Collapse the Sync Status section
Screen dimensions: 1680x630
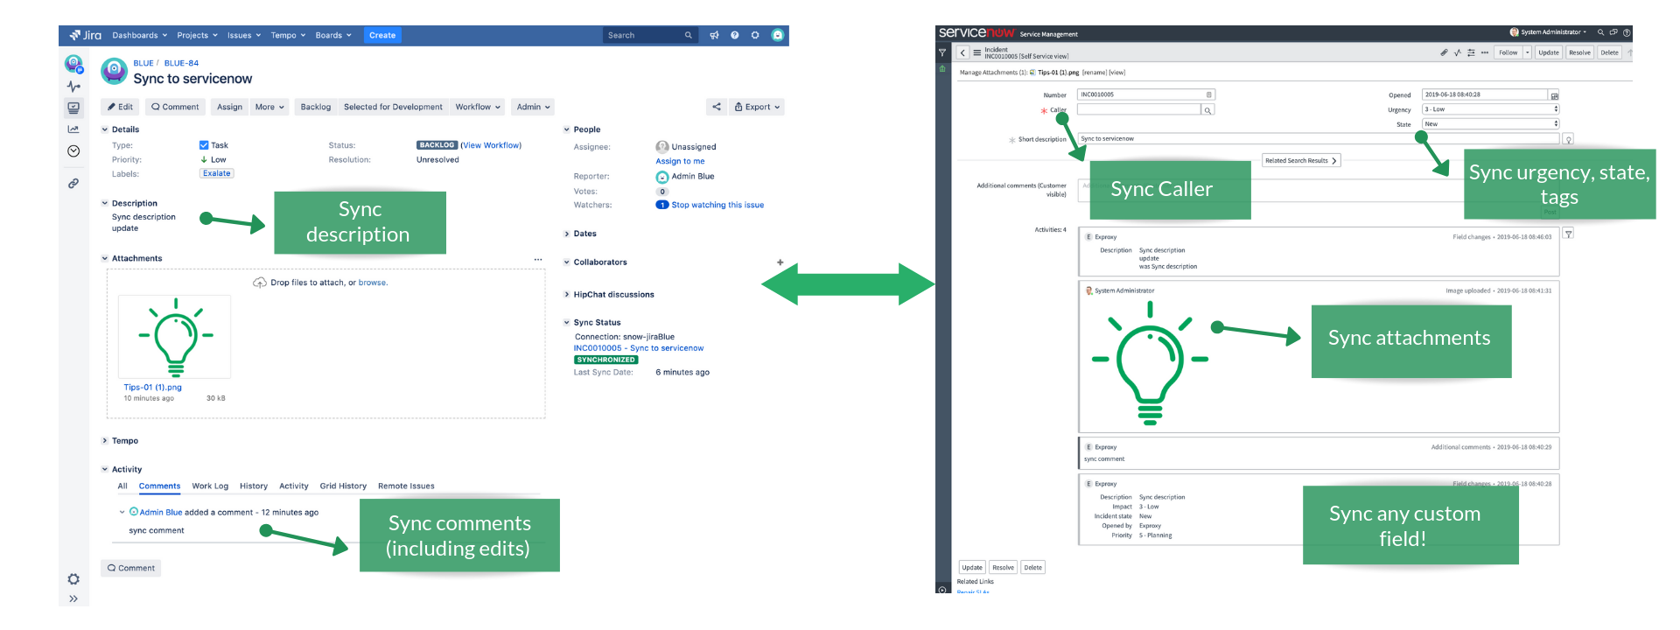(x=567, y=323)
